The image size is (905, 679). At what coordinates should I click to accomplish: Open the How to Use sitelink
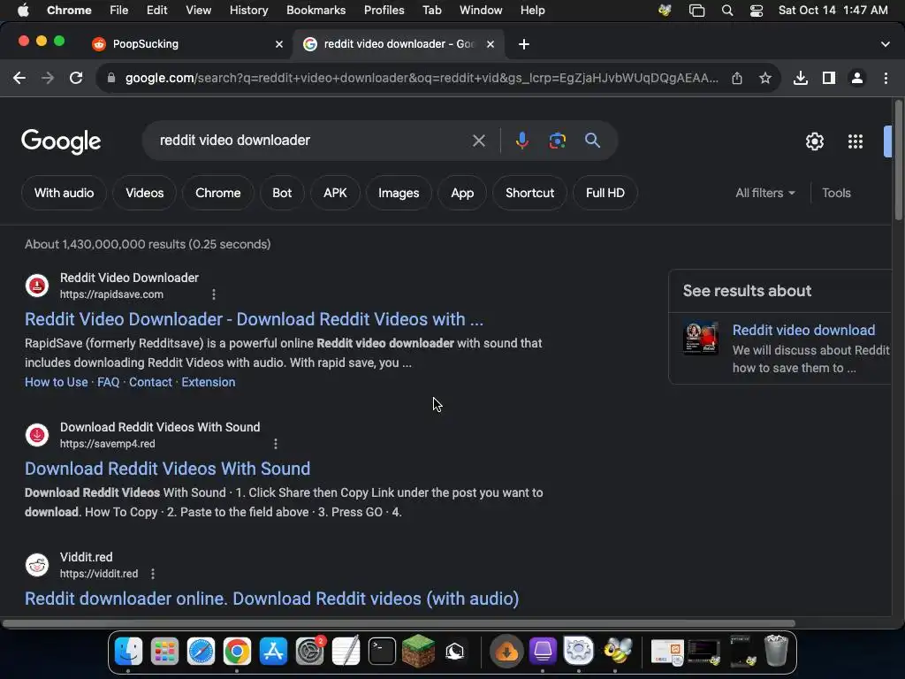click(56, 382)
